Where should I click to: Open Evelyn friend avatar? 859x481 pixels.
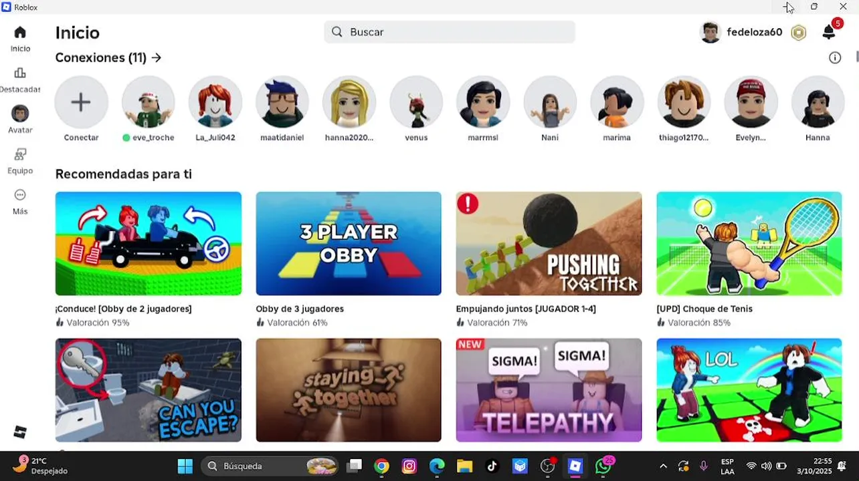751,102
